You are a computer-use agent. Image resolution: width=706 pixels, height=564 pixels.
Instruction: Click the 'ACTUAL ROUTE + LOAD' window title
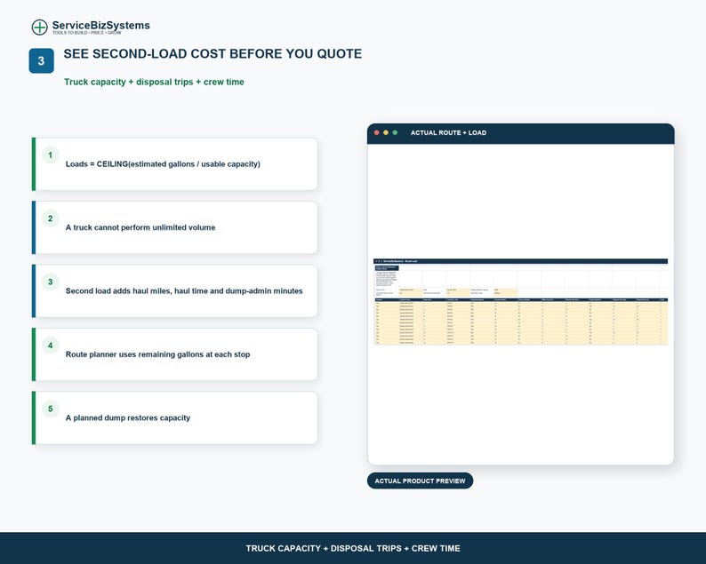click(x=448, y=132)
